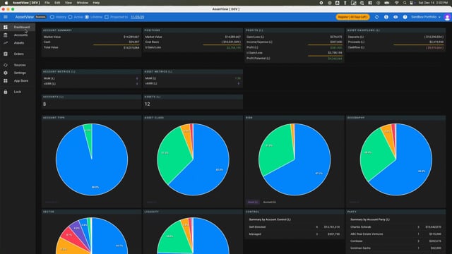Screen dimensions: 452x254
Task: Click the Self Directed row in Control
Action: coord(295,227)
